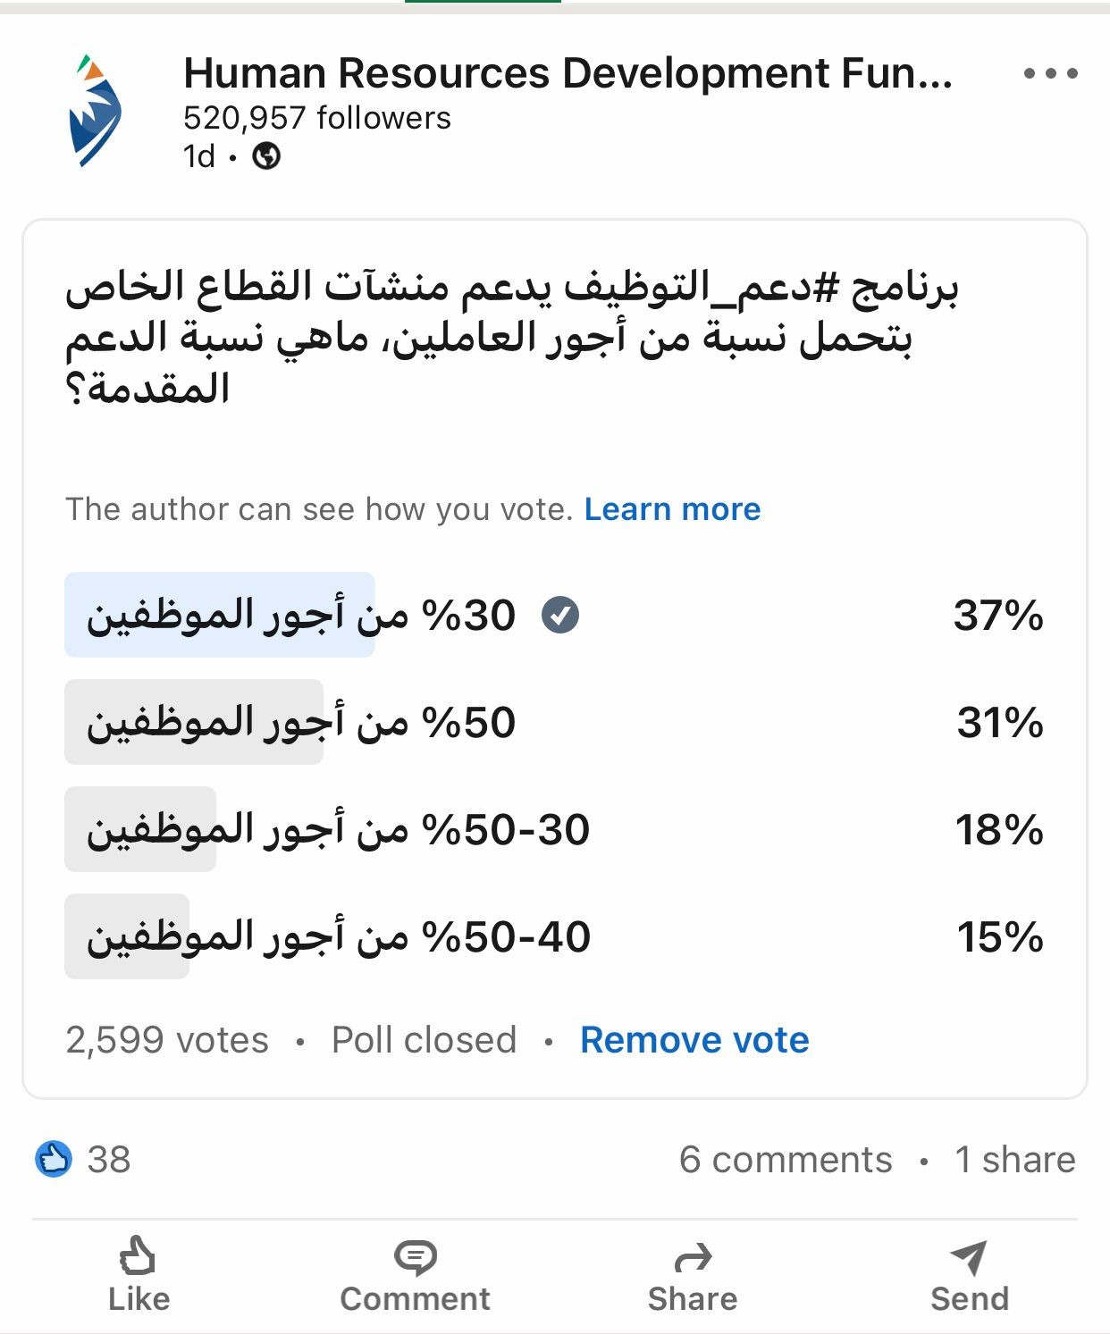Tap the Share arrow icon

point(693,1258)
